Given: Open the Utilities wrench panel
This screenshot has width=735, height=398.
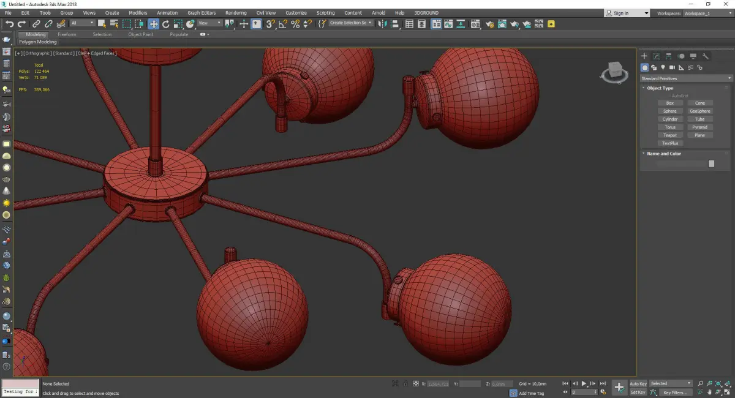Looking at the screenshot, I should (706, 56).
